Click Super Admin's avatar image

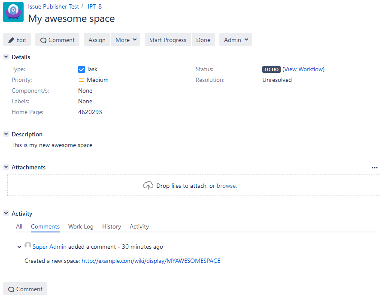[x=28, y=246]
